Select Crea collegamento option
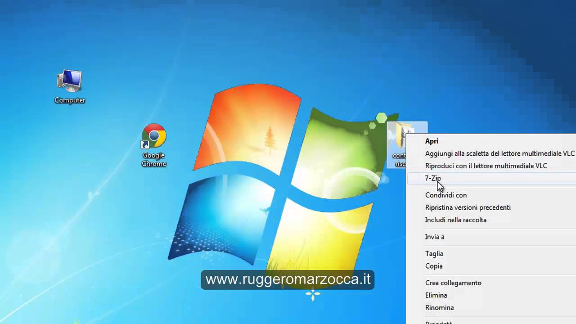This screenshot has width=576, height=324. [x=491, y=283]
